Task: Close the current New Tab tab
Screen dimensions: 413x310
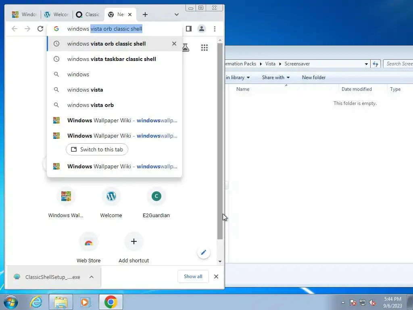Action: click(130, 15)
